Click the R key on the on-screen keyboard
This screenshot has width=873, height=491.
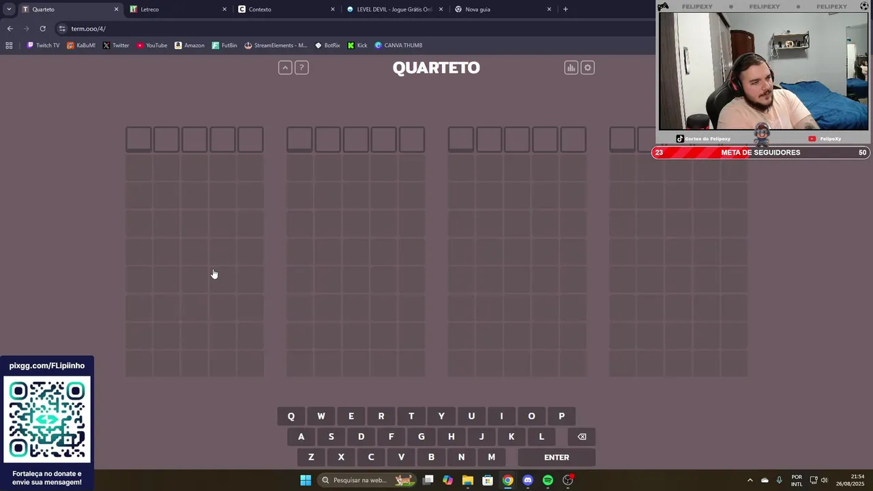pos(381,416)
